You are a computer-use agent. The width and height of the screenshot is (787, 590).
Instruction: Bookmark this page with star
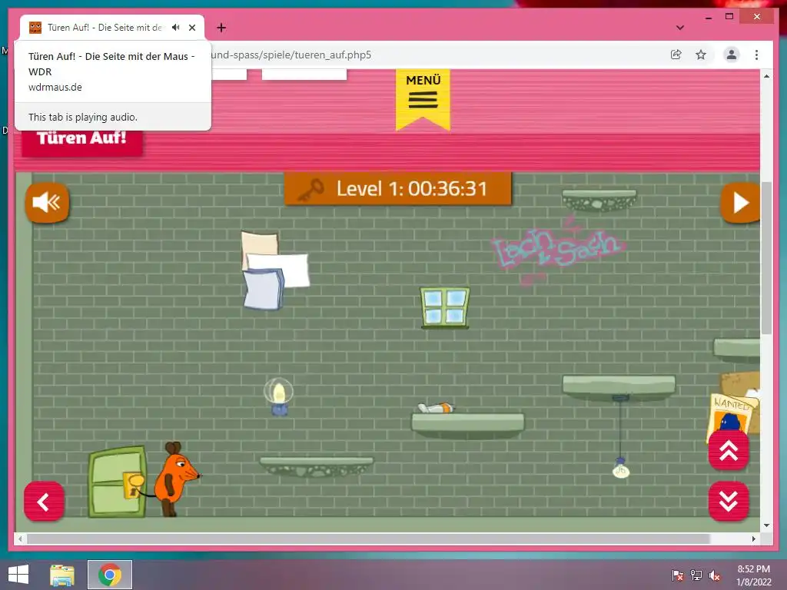click(x=701, y=55)
